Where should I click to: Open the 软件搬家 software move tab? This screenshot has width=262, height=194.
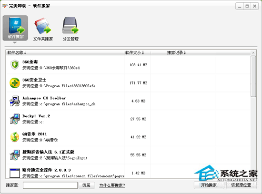tap(15, 28)
